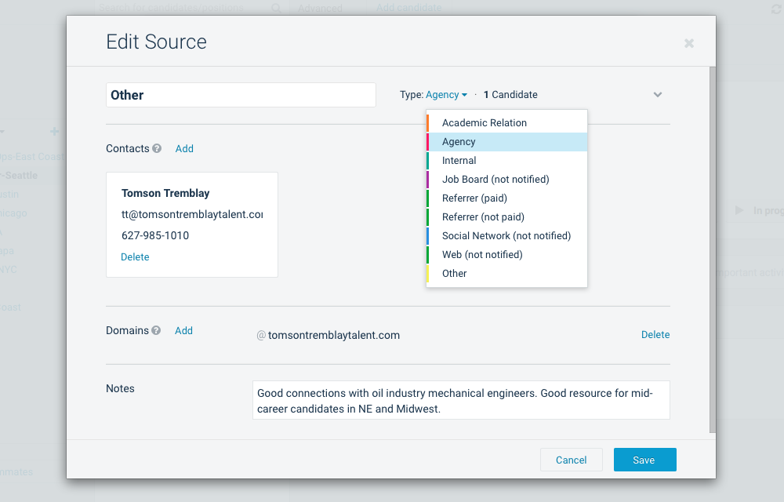Click the source name field containing Other
Viewport: 784px width, 502px height.
[x=241, y=95]
